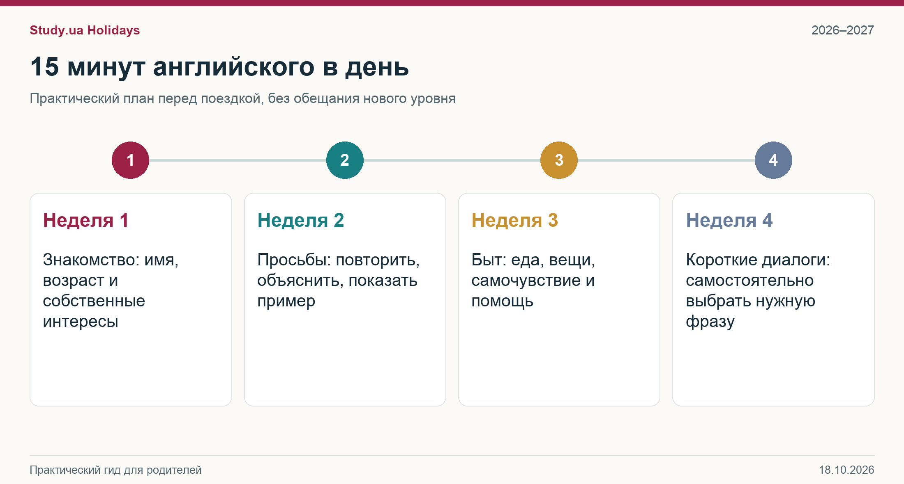Viewport: 904px width, 484px height.
Task: Click the footer date '18.10.2026'
Action: (x=846, y=470)
